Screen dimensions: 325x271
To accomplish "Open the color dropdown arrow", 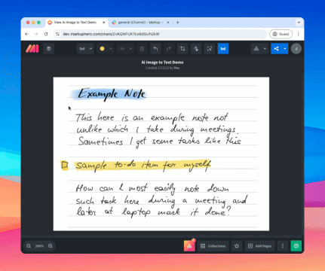I will pos(111,49).
